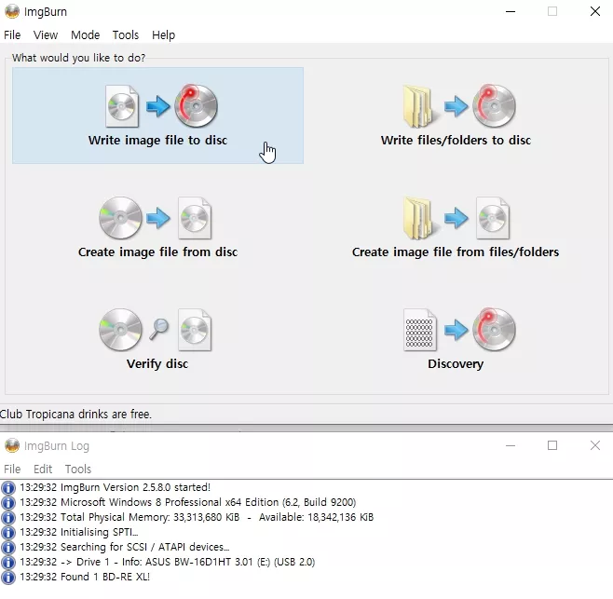This screenshot has height=599, width=613.
Task: Open the Tools menu in ImgBurn
Action: 126,35
